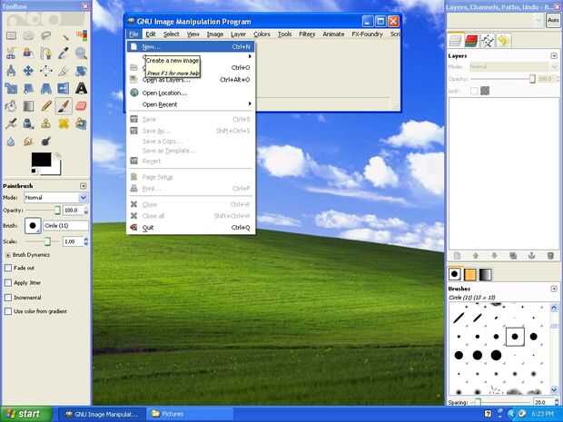Screen dimensions: 563x422
Task: Open the Layers dock tab menu button
Action: pos(554,55)
